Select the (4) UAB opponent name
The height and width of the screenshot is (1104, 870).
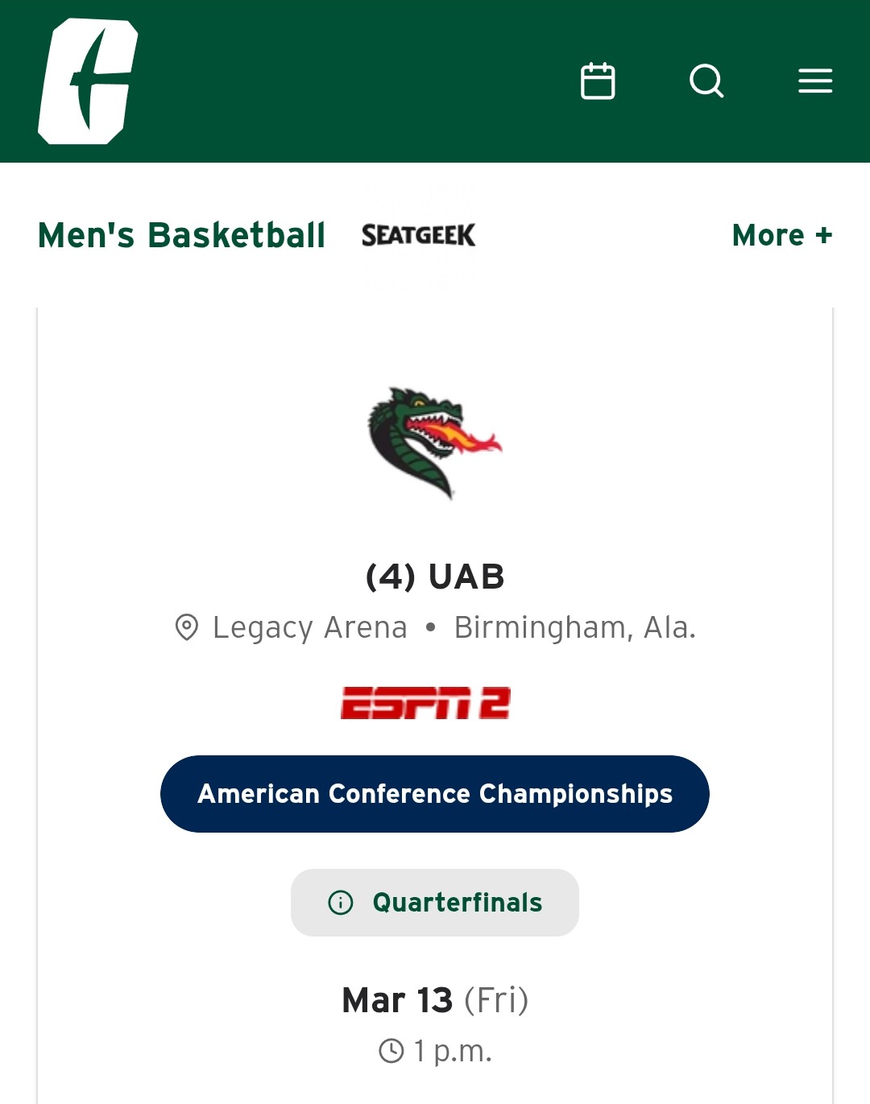point(435,577)
